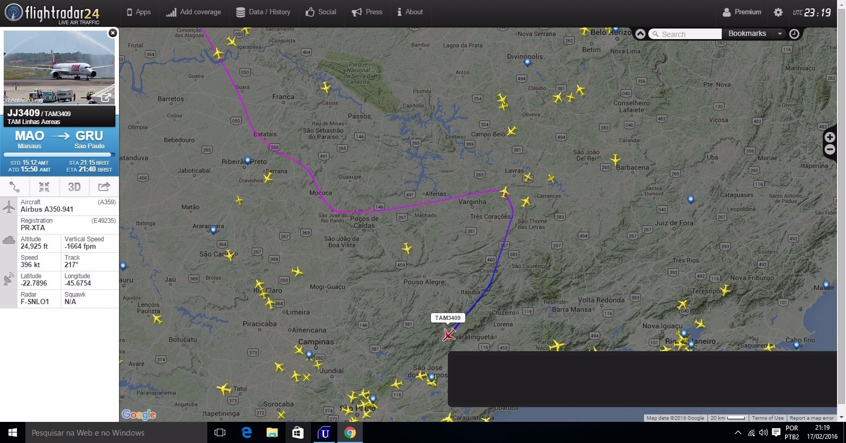Click the aircraft section plane icon
The height and width of the screenshot is (443, 846).
pos(9,206)
